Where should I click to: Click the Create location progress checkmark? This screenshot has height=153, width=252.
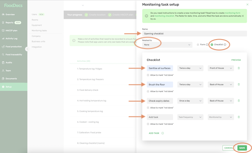(x=86, y=15)
